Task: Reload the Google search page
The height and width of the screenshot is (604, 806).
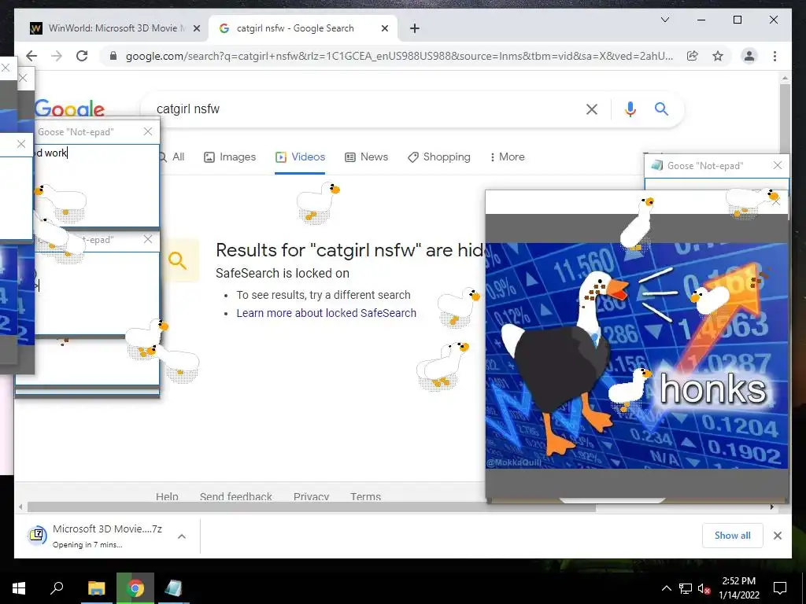Action: (x=82, y=56)
